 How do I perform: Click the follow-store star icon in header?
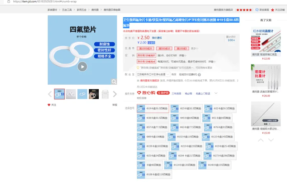tap(273, 10)
